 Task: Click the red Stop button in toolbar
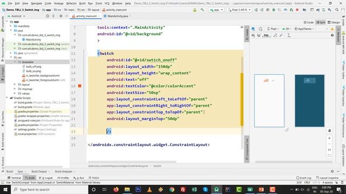coord(297,10)
